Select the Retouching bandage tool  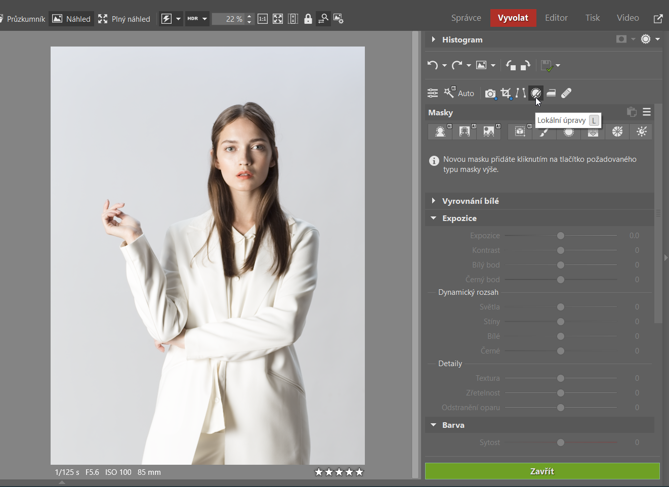point(566,93)
